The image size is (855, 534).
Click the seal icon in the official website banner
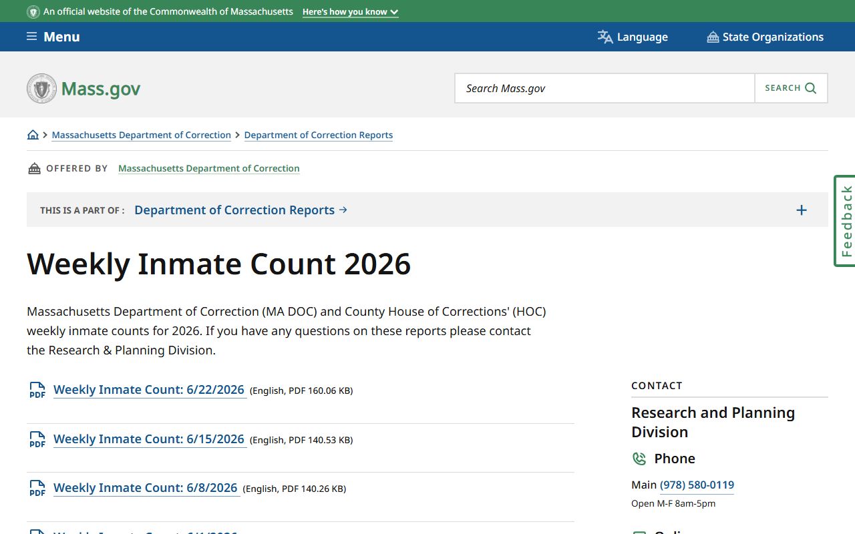coord(33,12)
